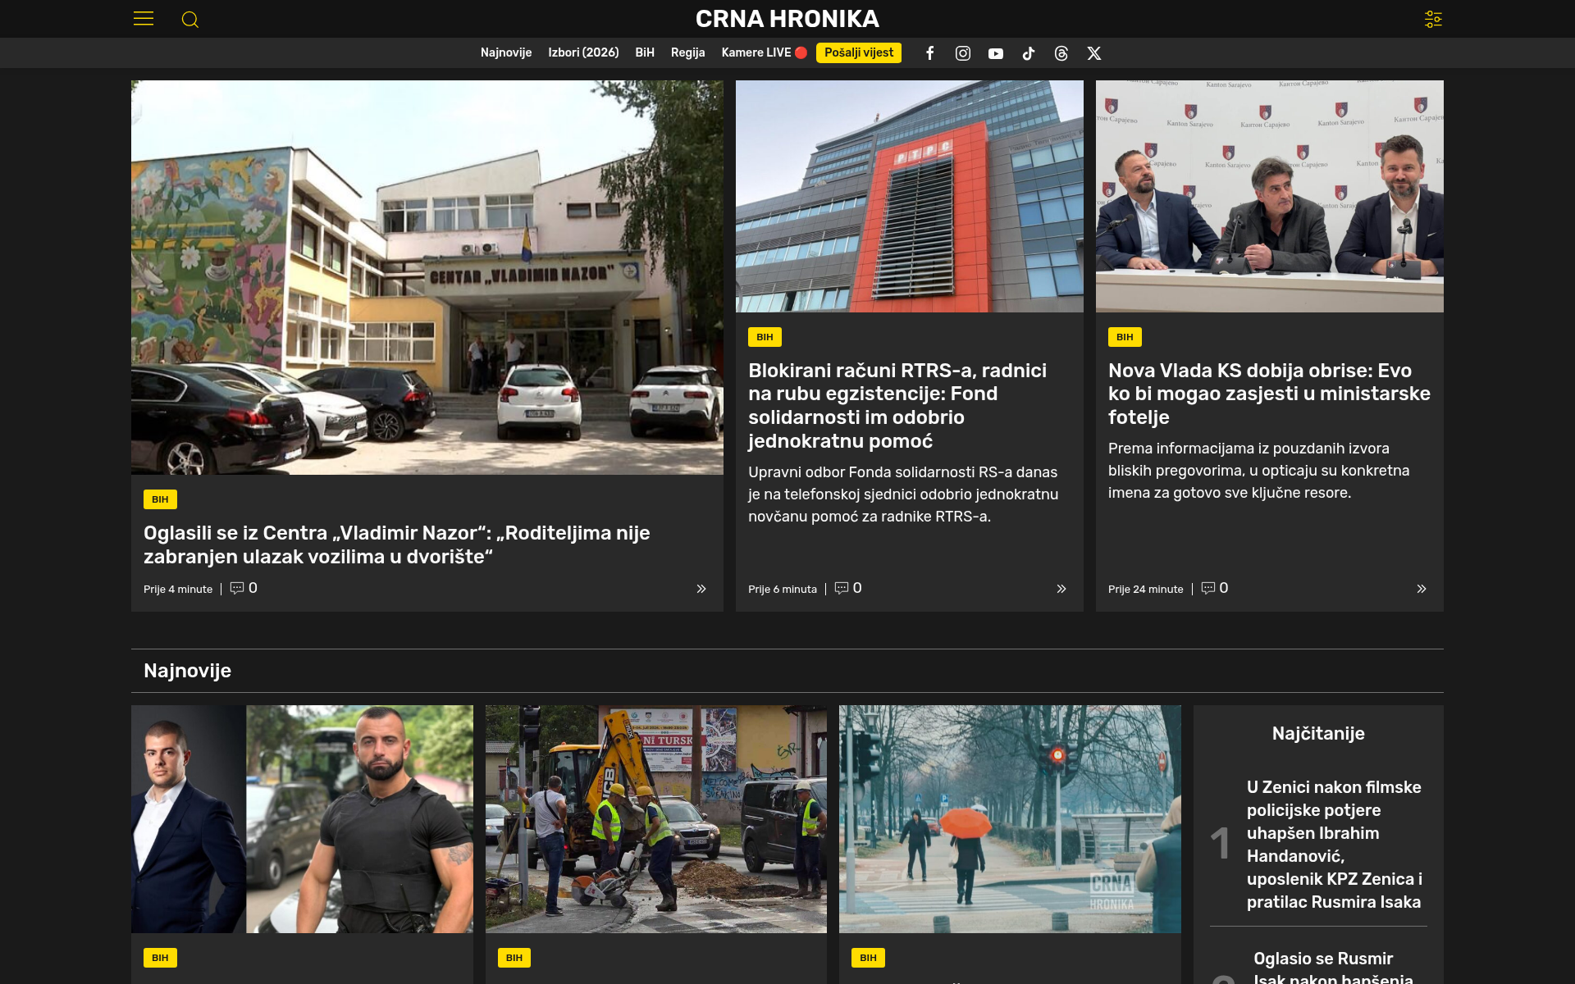Open Blokirani računi RTRS-a headline
Image resolution: width=1575 pixels, height=984 pixels.
[x=897, y=406]
